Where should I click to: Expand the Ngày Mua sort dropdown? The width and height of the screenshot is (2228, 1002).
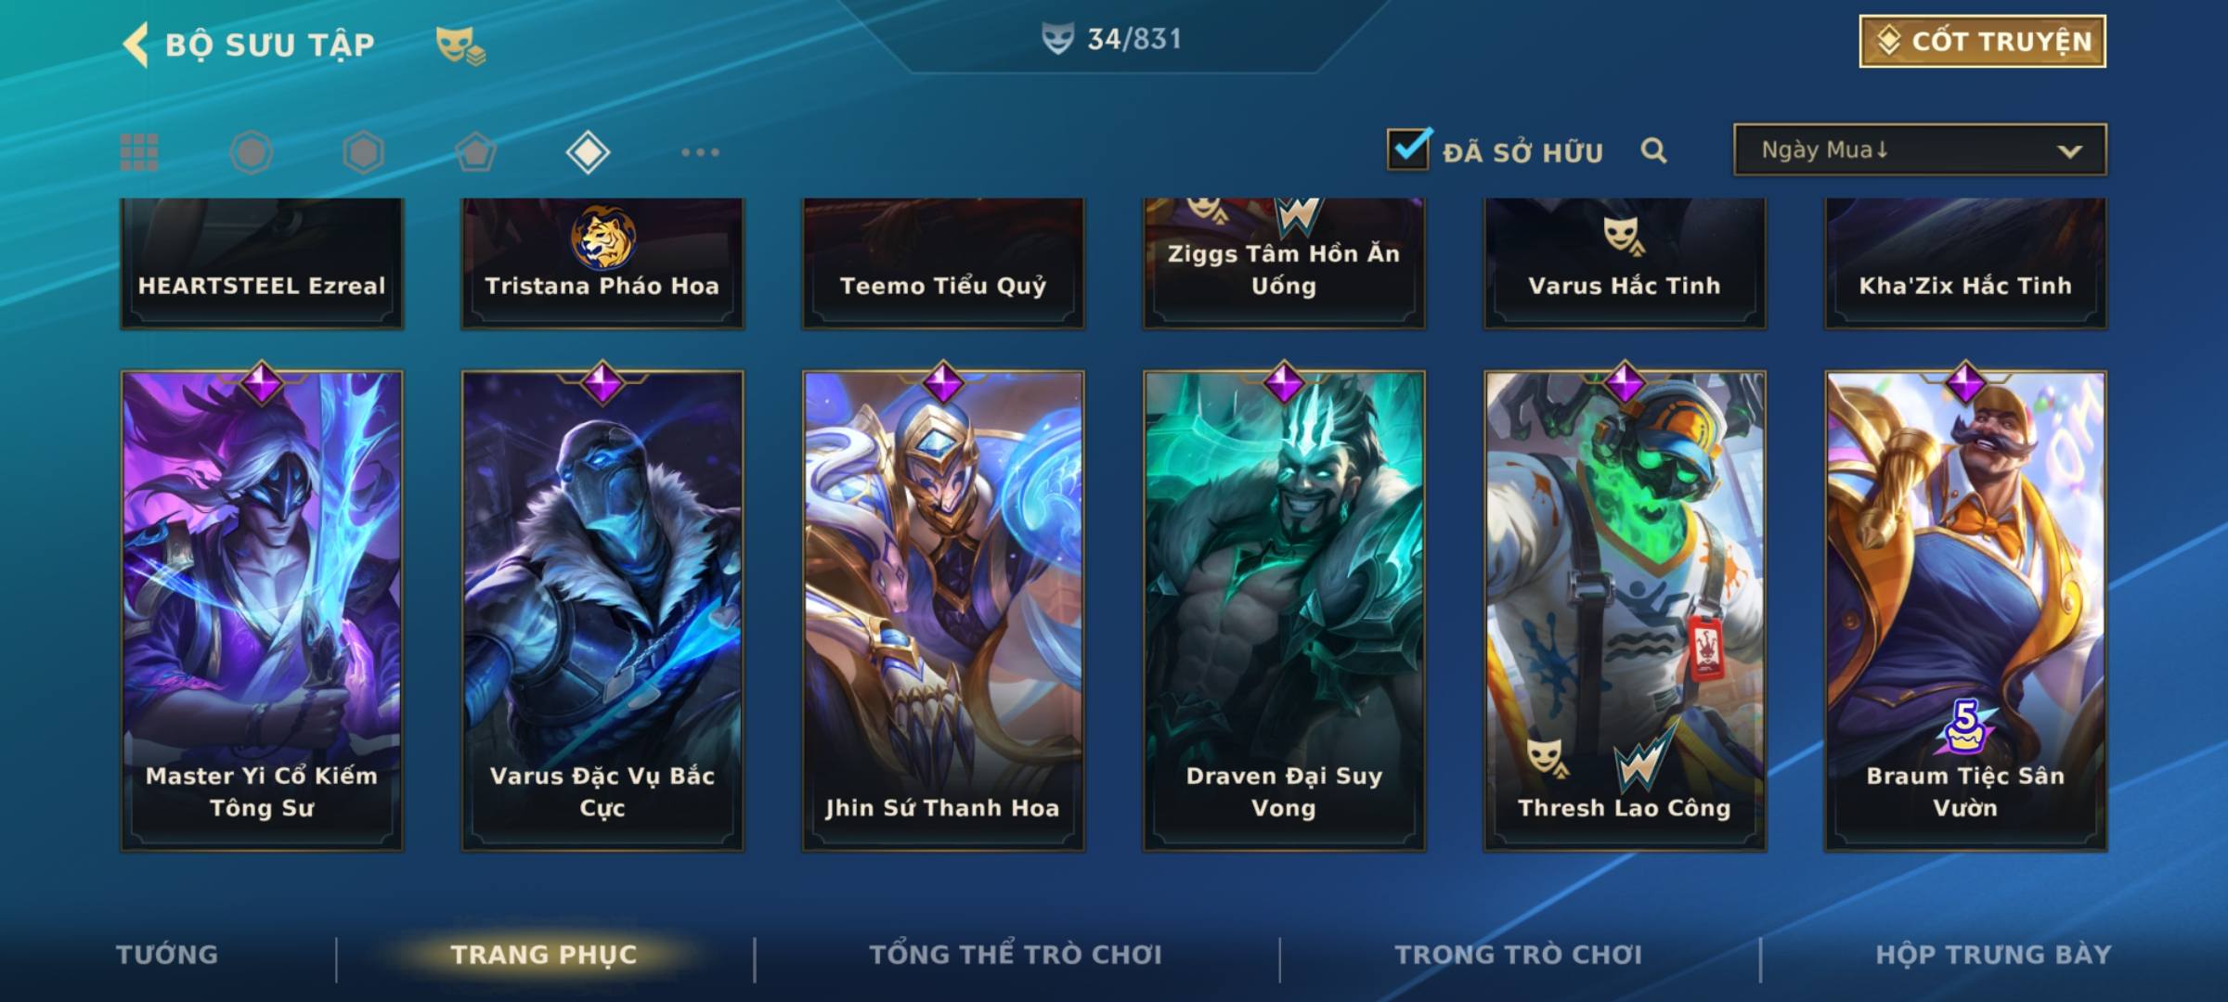(x=1920, y=149)
